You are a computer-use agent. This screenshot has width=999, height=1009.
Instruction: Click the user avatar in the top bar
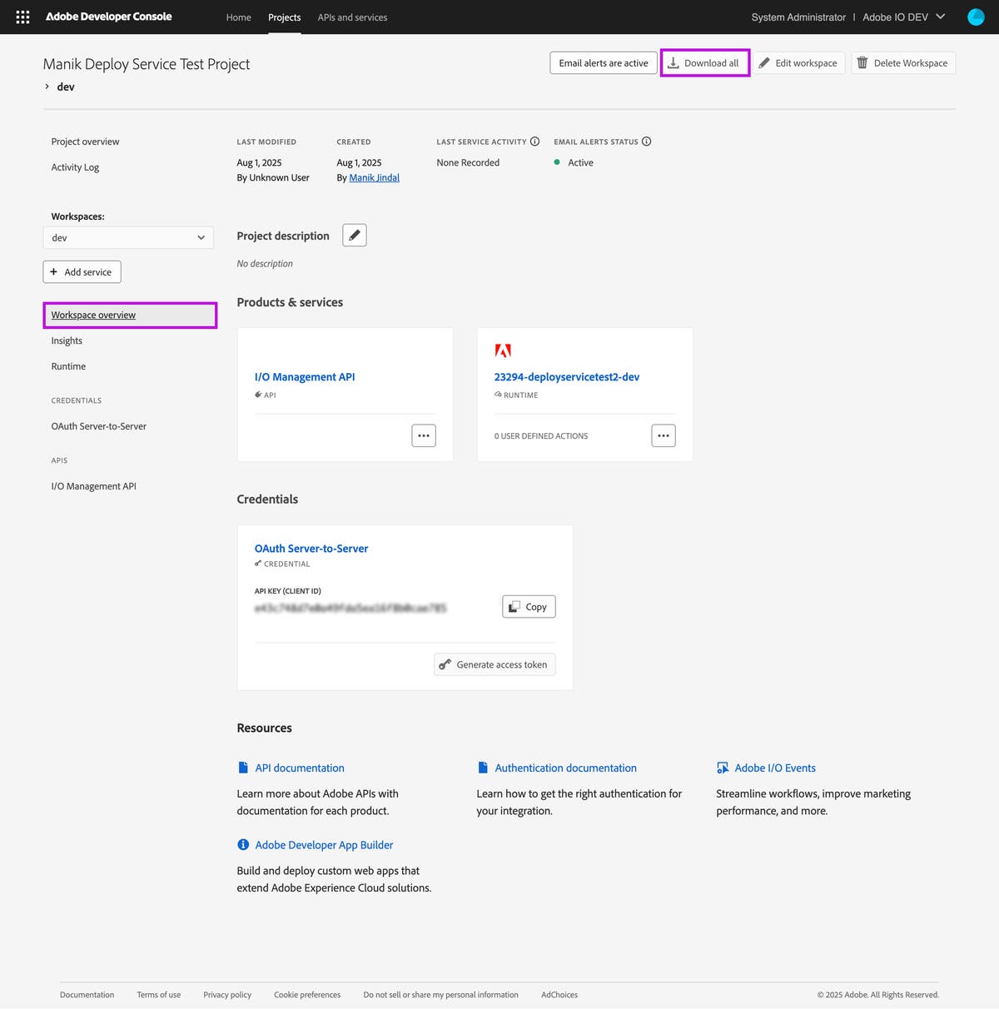tap(976, 17)
